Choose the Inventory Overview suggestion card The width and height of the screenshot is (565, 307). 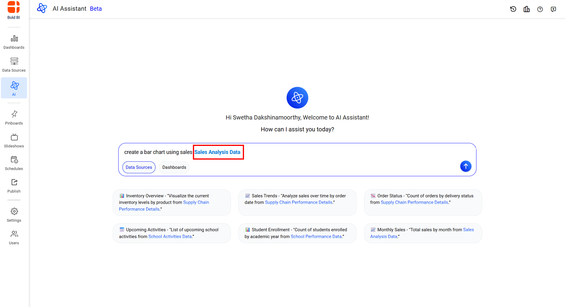(x=171, y=202)
